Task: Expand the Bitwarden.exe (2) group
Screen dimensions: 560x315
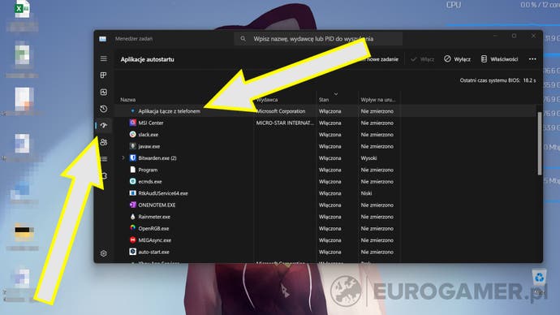Action: click(123, 157)
